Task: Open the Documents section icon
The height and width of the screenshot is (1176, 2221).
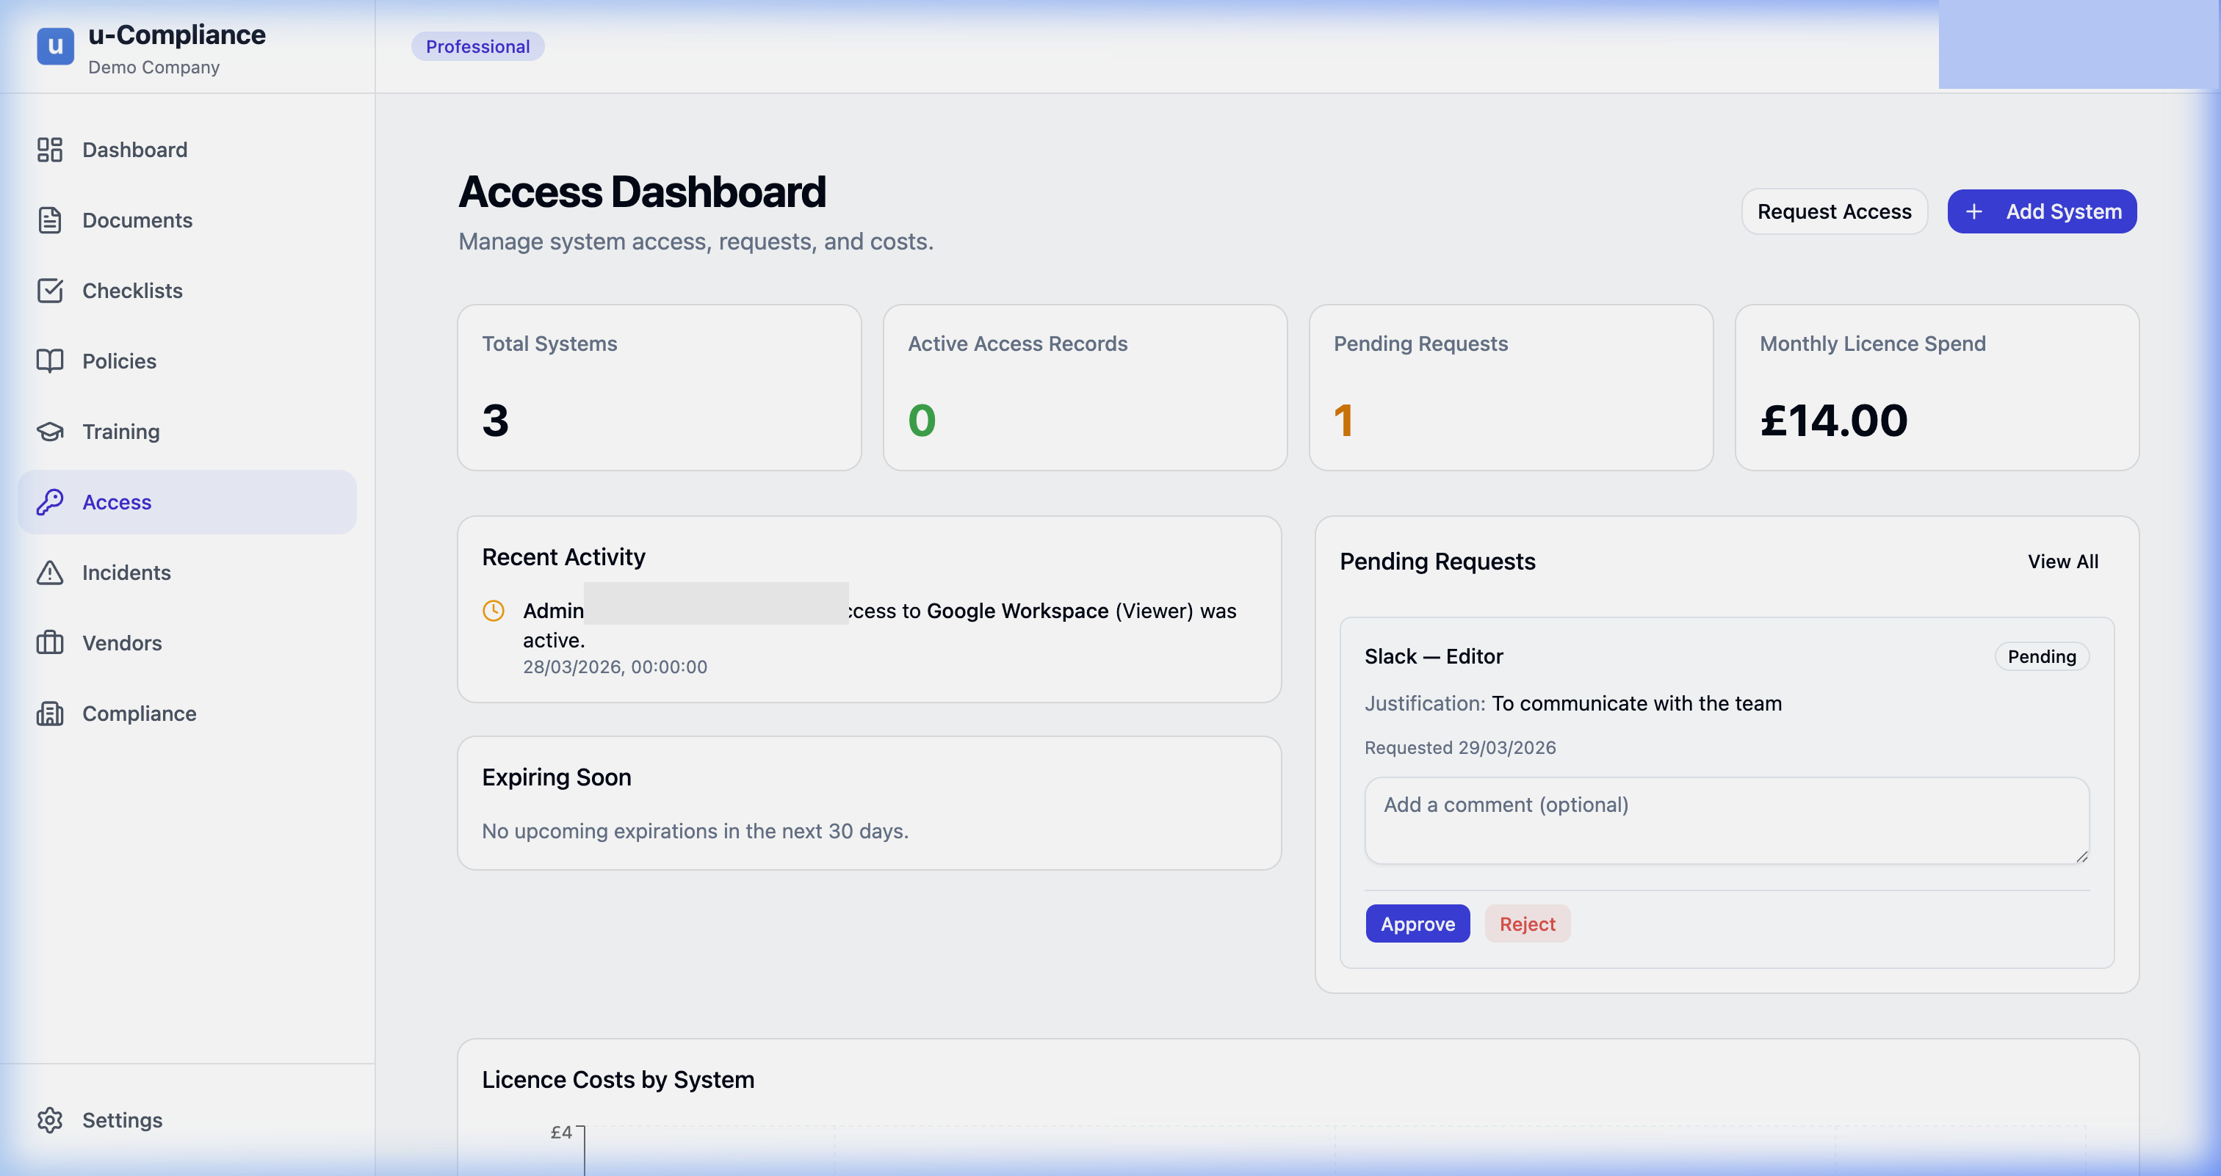Action: (50, 219)
